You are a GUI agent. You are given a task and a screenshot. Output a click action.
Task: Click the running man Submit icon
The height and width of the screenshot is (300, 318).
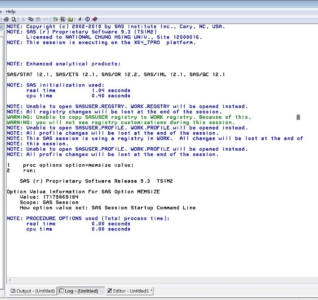point(80,19)
